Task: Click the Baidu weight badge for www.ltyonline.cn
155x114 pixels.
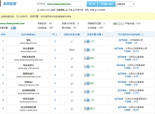Action: click(87, 100)
